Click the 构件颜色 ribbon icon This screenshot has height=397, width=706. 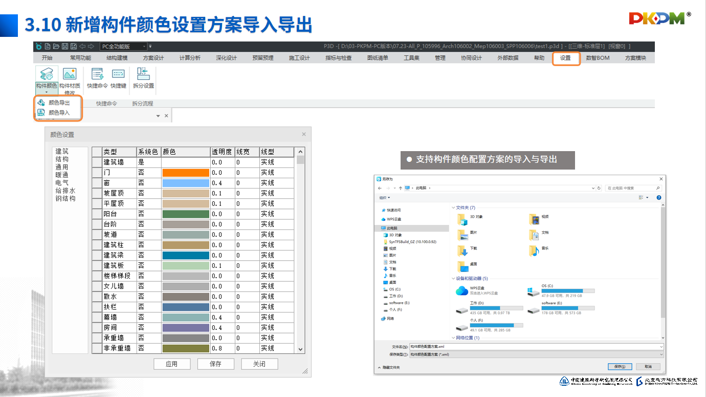click(x=46, y=75)
